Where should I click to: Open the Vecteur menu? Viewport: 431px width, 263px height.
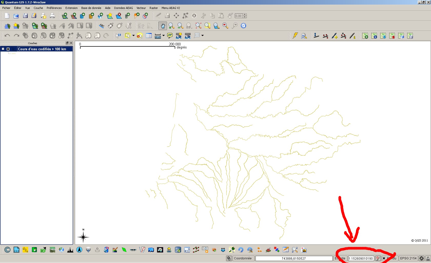point(141,8)
